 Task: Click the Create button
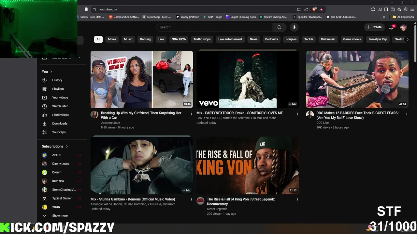pos(374,27)
